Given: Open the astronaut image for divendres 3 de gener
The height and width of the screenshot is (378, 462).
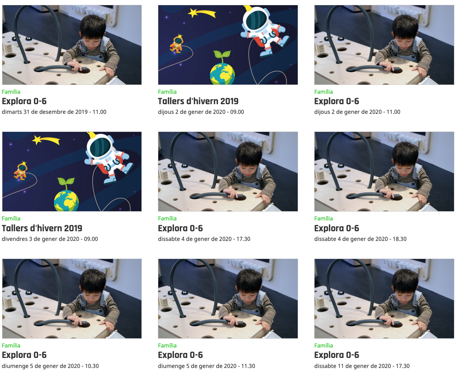Looking at the screenshot, I should click(x=72, y=172).
